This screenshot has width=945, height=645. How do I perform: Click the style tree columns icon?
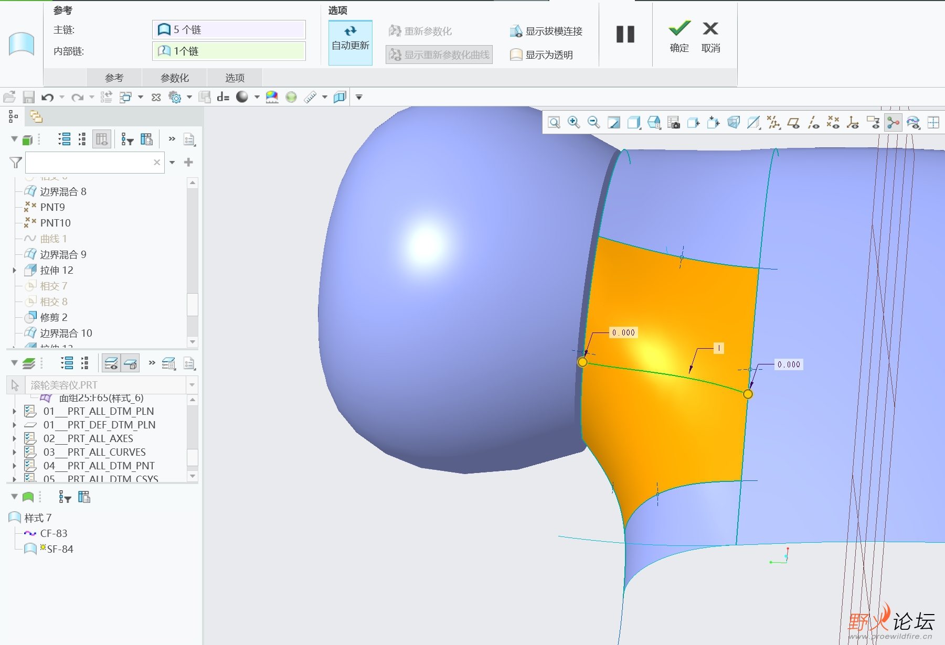pos(84,497)
